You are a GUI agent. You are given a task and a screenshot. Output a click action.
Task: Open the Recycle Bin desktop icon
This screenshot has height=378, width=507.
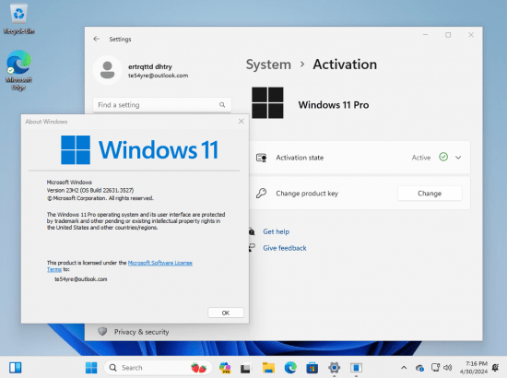click(x=18, y=19)
